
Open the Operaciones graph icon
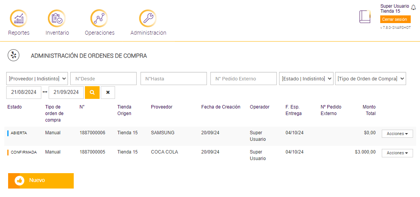point(99,18)
